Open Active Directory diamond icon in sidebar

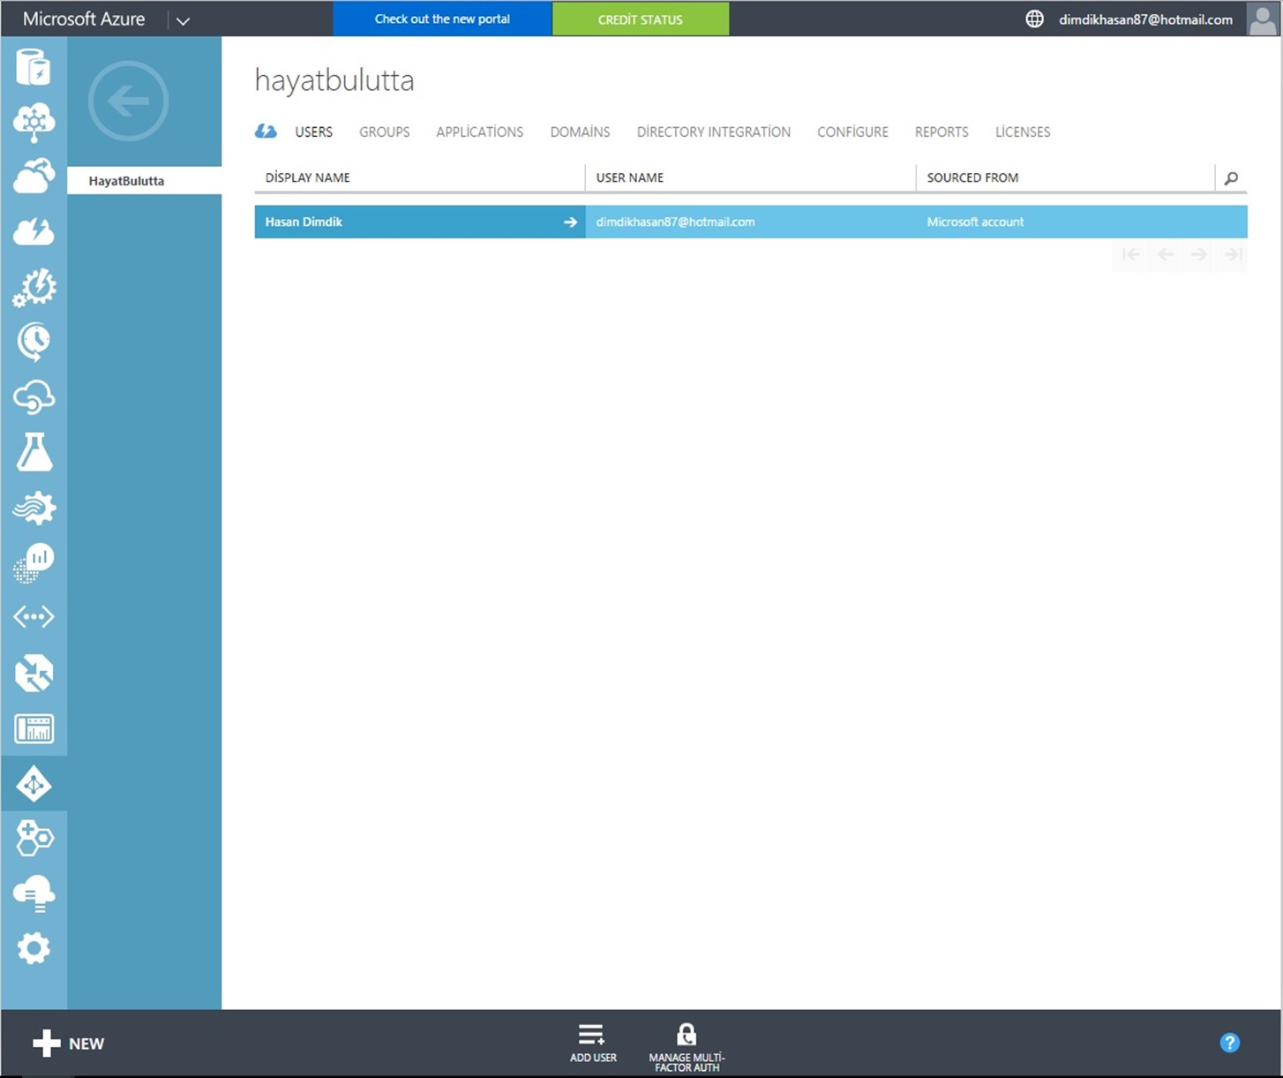34,784
